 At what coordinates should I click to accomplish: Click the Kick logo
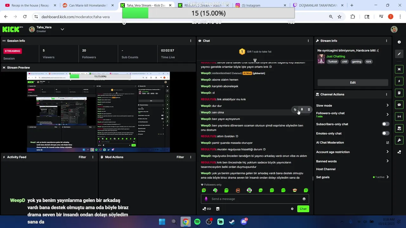coord(13,29)
